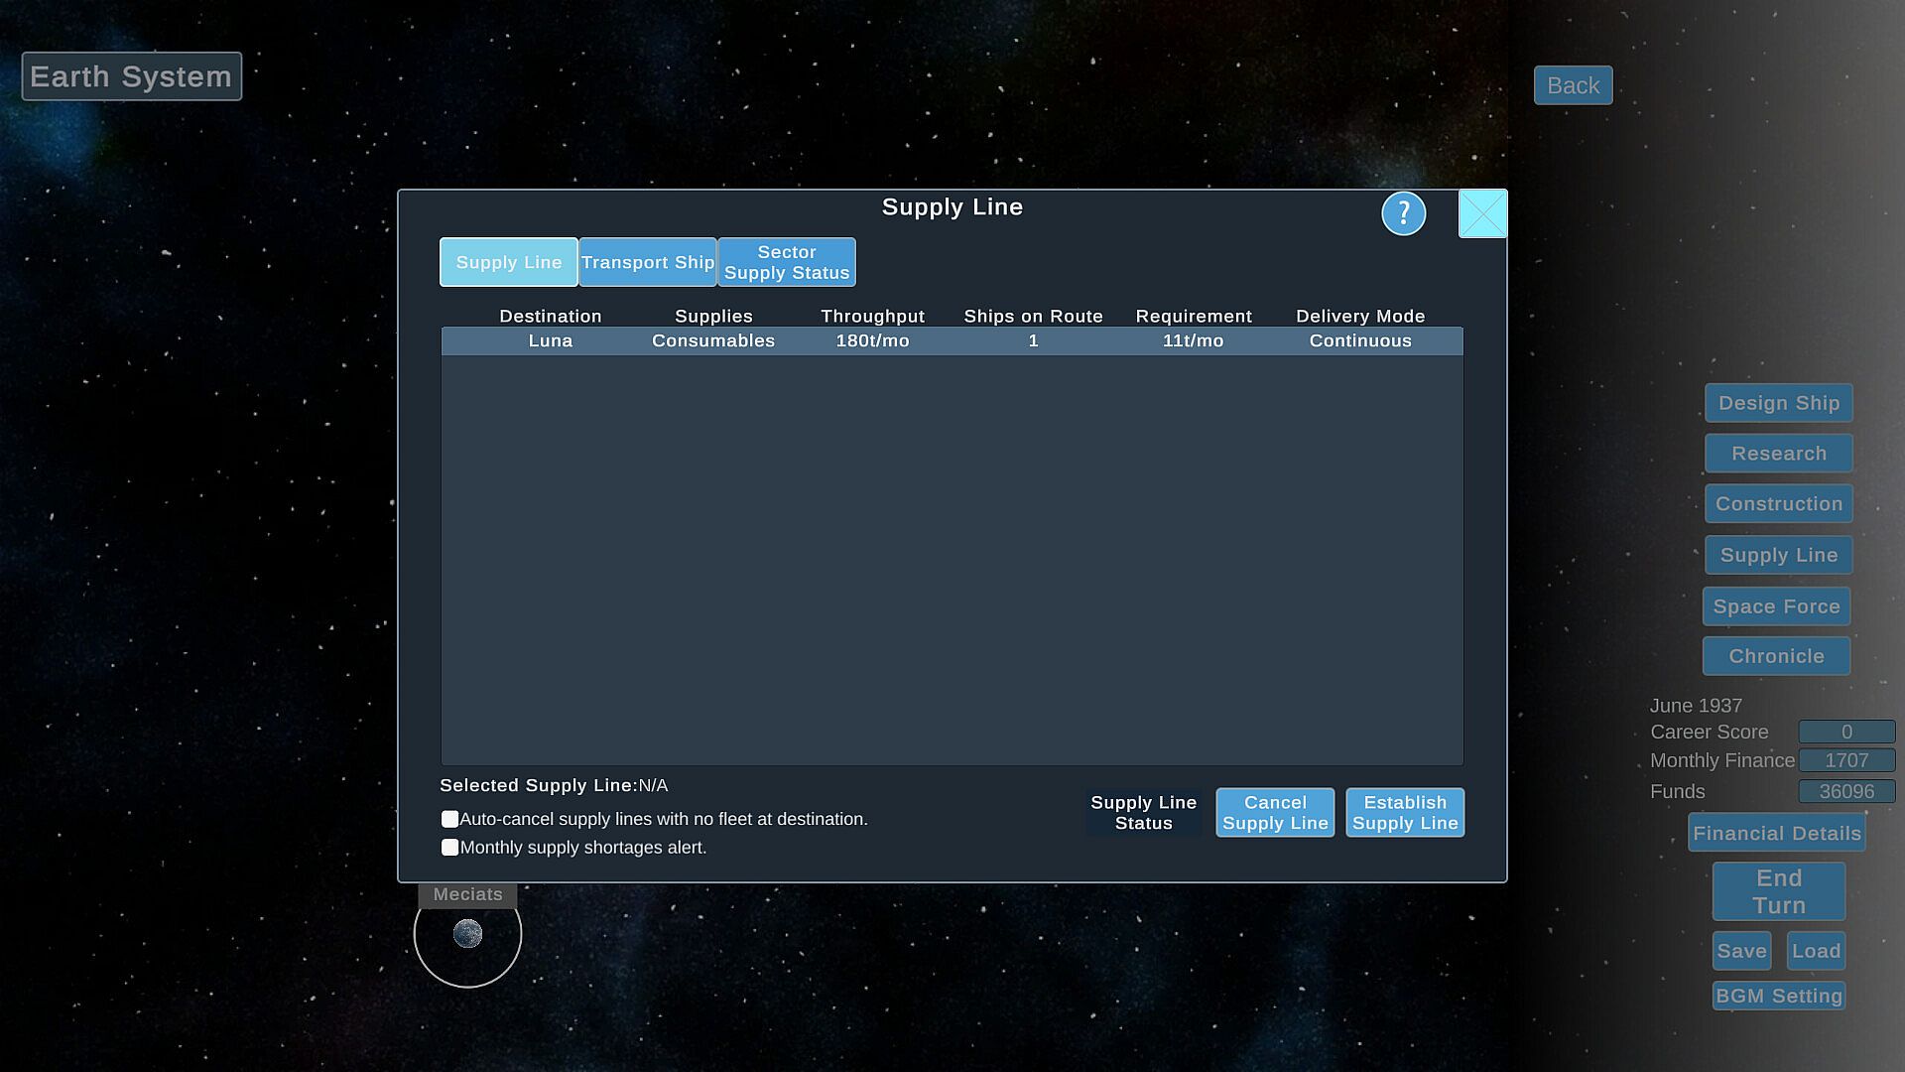Viewport: 1905px width, 1072px height.
Task: Click Supply Line Status button
Action: (1143, 813)
